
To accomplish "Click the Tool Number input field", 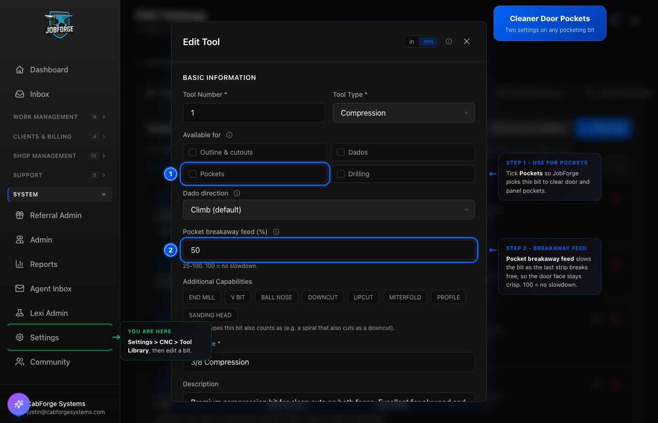I will pyautogui.click(x=254, y=113).
